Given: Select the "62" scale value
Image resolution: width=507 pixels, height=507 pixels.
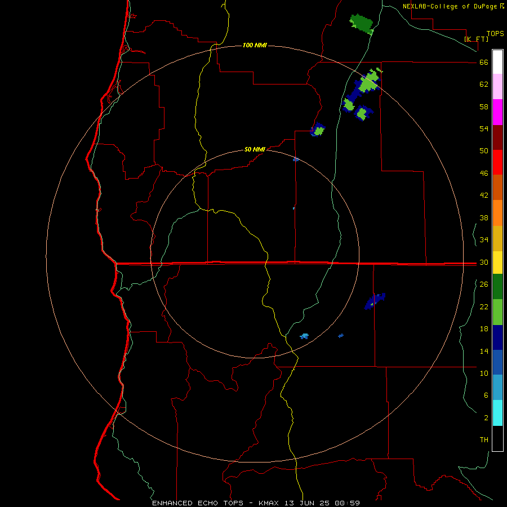Looking at the screenshot, I should pyautogui.click(x=484, y=84).
